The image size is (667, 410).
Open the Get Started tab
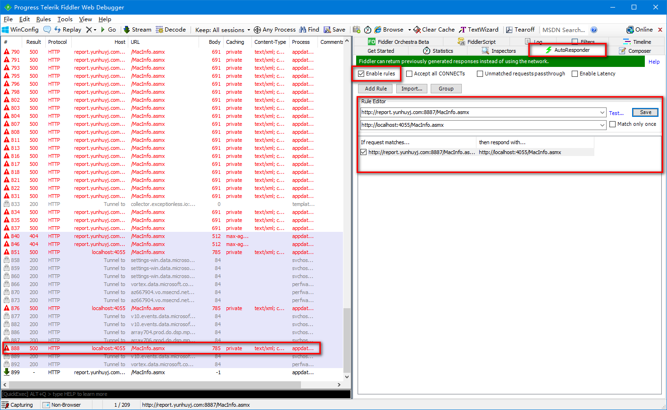tap(381, 51)
